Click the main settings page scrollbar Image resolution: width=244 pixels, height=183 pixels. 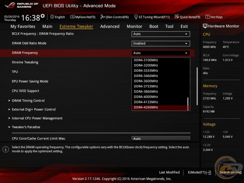[197, 86]
